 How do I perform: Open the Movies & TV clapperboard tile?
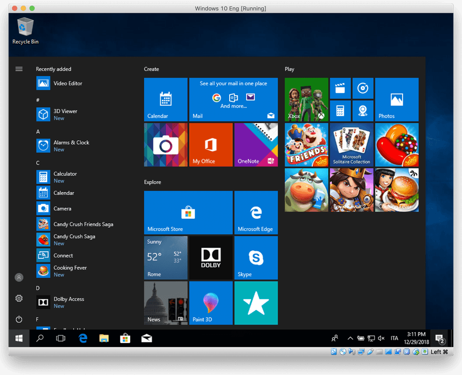coord(340,88)
